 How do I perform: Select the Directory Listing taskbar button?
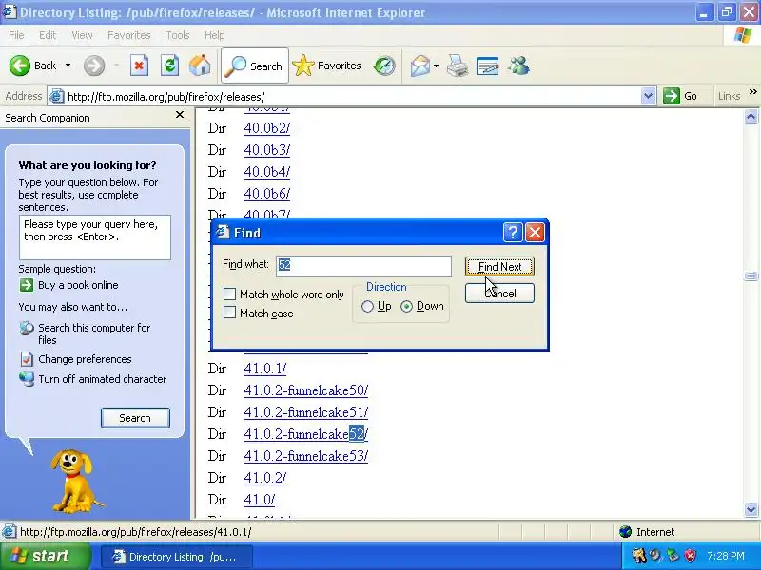coord(176,557)
